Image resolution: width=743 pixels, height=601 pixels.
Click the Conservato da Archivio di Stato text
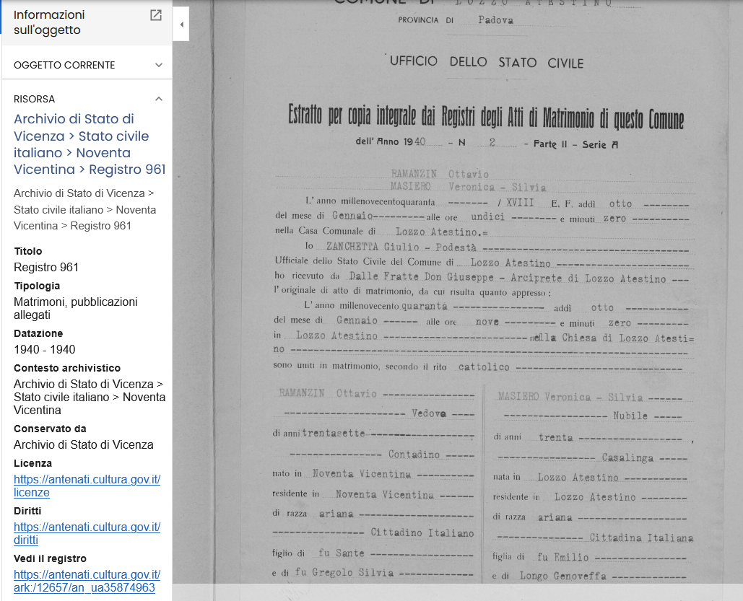tap(84, 444)
